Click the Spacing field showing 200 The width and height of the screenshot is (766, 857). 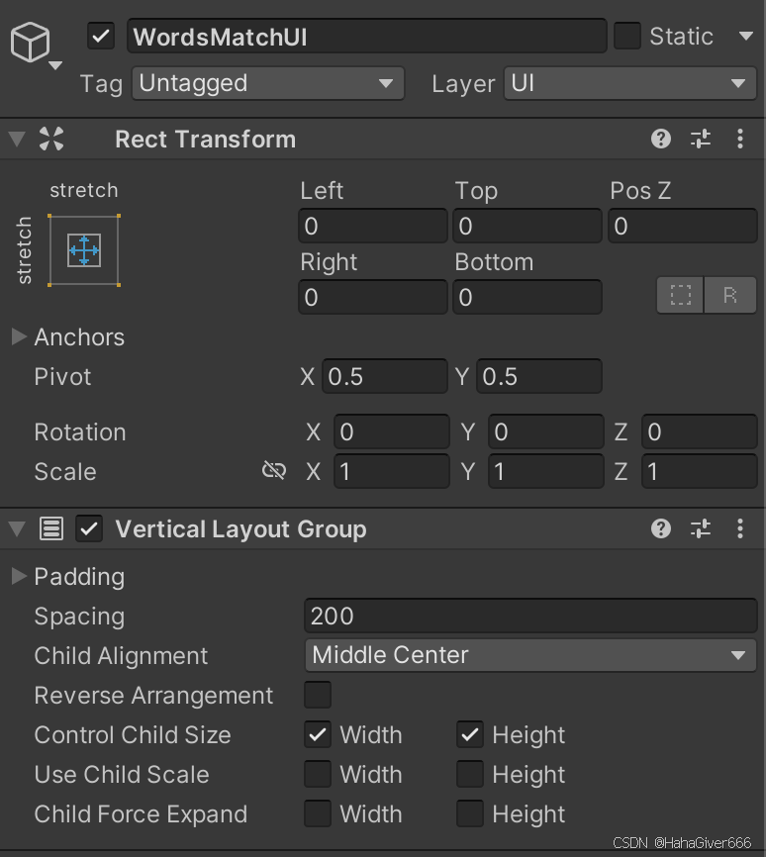(x=529, y=616)
